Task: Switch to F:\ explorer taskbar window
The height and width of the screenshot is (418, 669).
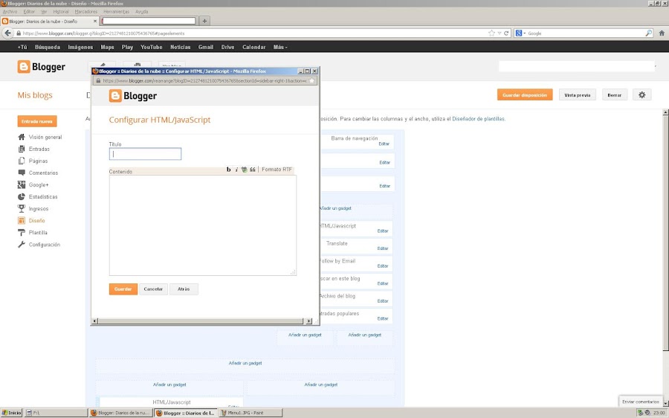Action: tap(56, 413)
